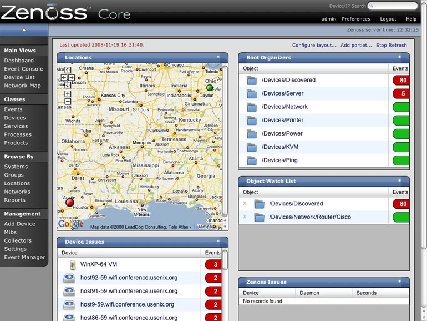
Task: Click the /Devices/Discovered folder icon in Root Organizers
Action: pyautogui.click(x=252, y=80)
